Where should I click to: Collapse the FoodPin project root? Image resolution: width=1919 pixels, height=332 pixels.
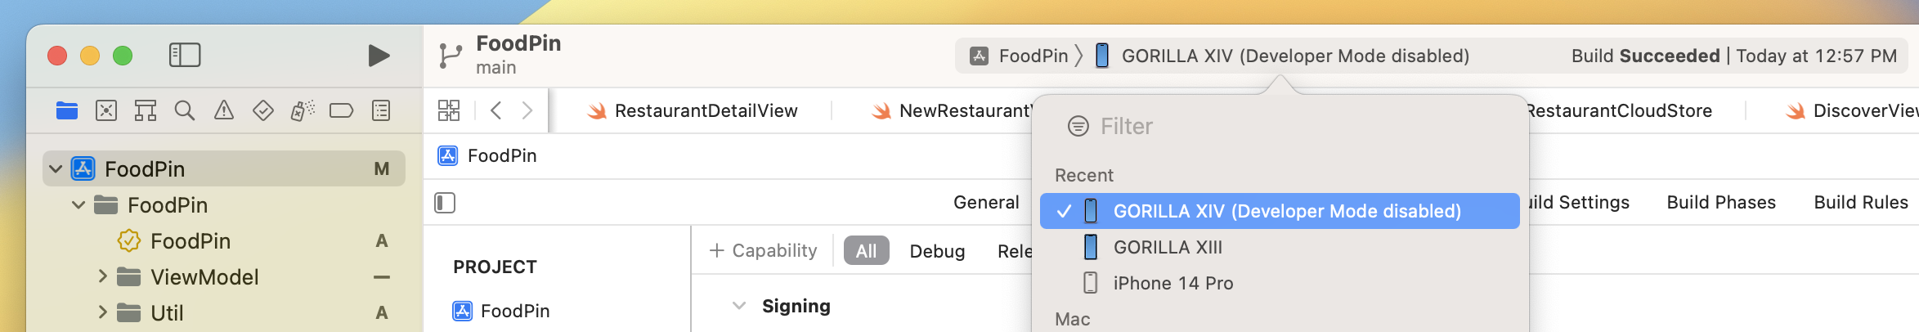[56, 169]
